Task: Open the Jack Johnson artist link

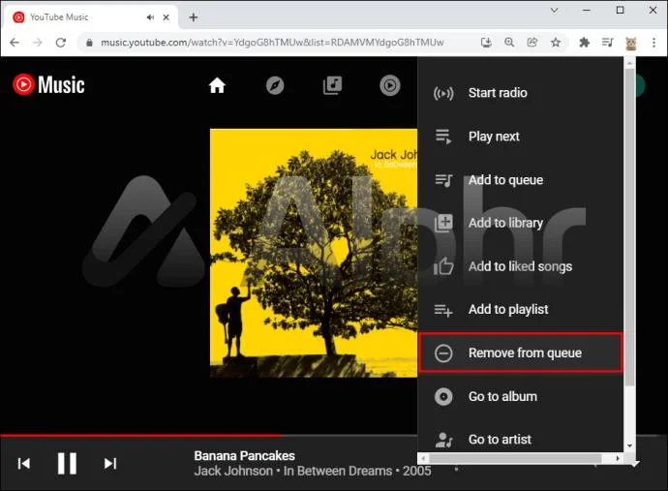Action: pos(233,471)
